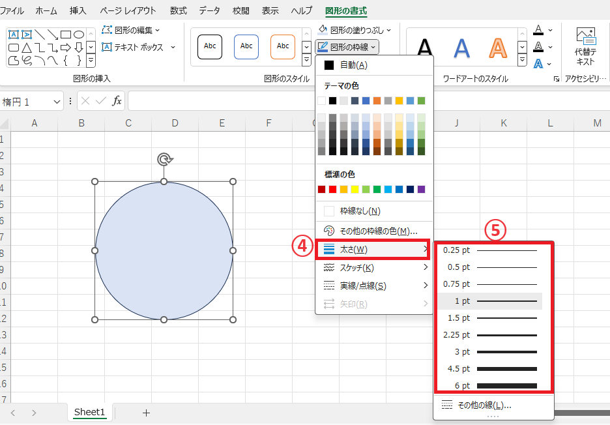Select the first Abc shape style preset
This screenshot has height=425, width=610.
(x=211, y=47)
